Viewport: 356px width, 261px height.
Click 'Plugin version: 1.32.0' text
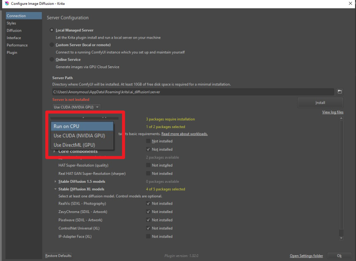[182, 256]
